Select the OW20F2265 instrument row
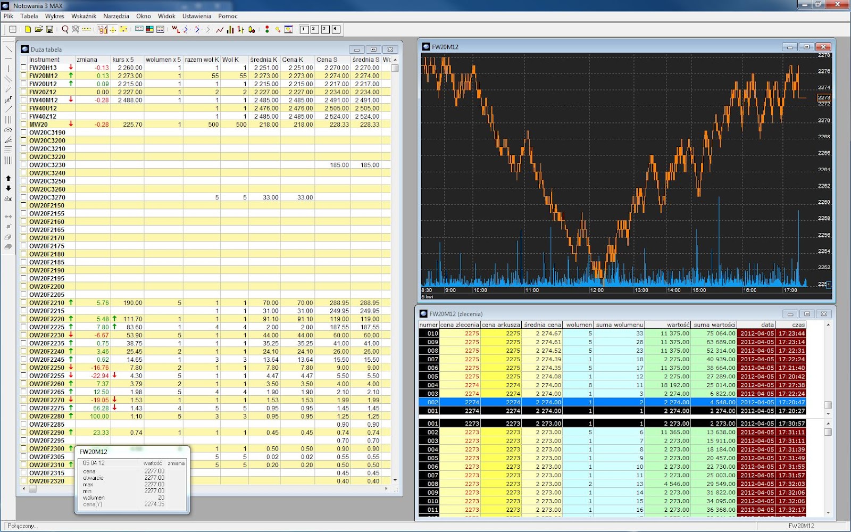Screen dimensions: 851x532 205,392
